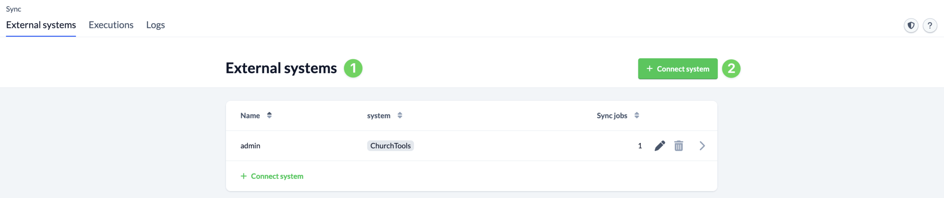Click the Sync label above the tabs

pyautogui.click(x=14, y=9)
